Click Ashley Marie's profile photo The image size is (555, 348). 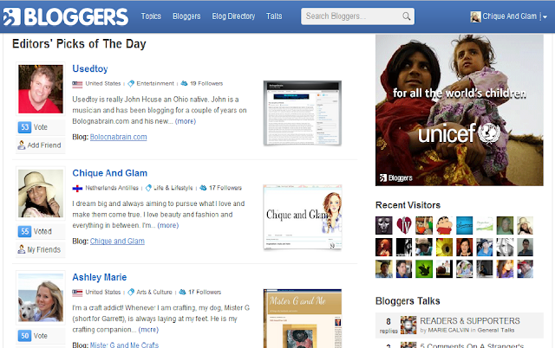click(x=41, y=298)
